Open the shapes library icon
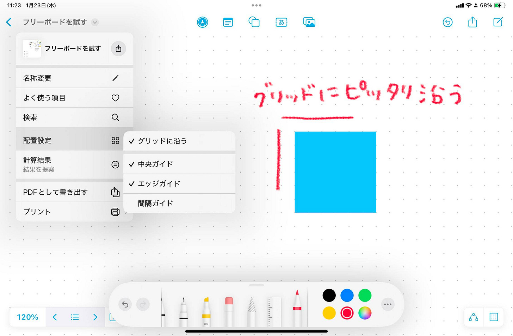 tap(254, 22)
